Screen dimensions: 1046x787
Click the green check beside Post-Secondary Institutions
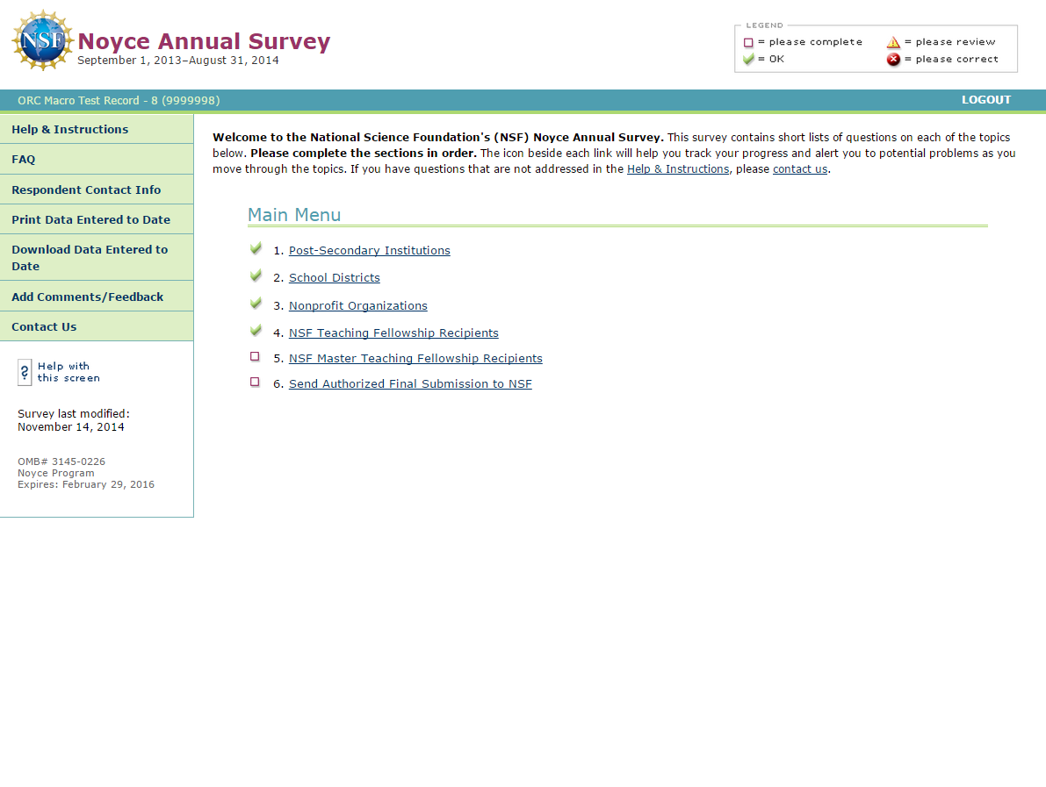[x=256, y=248]
